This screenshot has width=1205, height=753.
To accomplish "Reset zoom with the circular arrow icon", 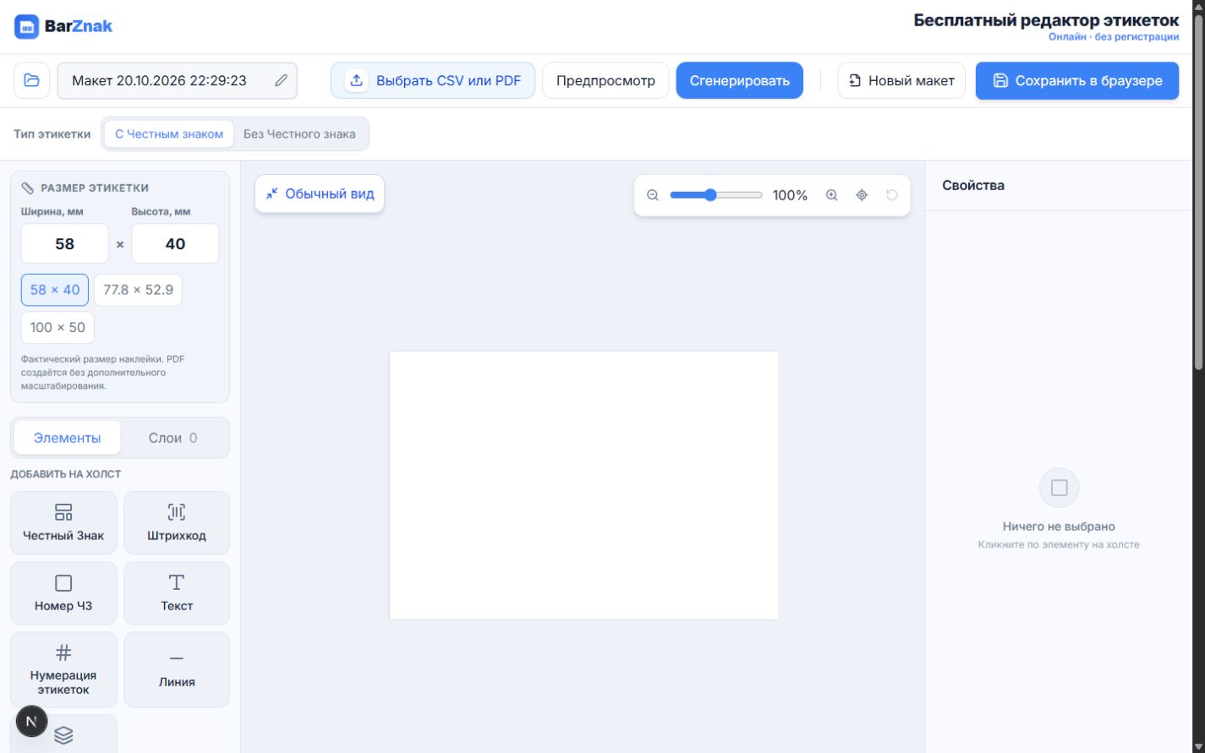I will coord(891,195).
